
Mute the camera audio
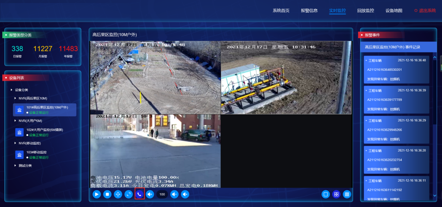tap(185, 194)
